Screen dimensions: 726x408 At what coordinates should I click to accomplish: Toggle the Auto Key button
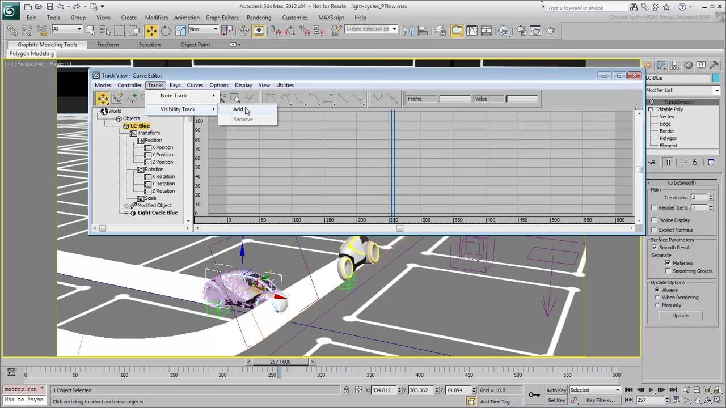pos(556,390)
